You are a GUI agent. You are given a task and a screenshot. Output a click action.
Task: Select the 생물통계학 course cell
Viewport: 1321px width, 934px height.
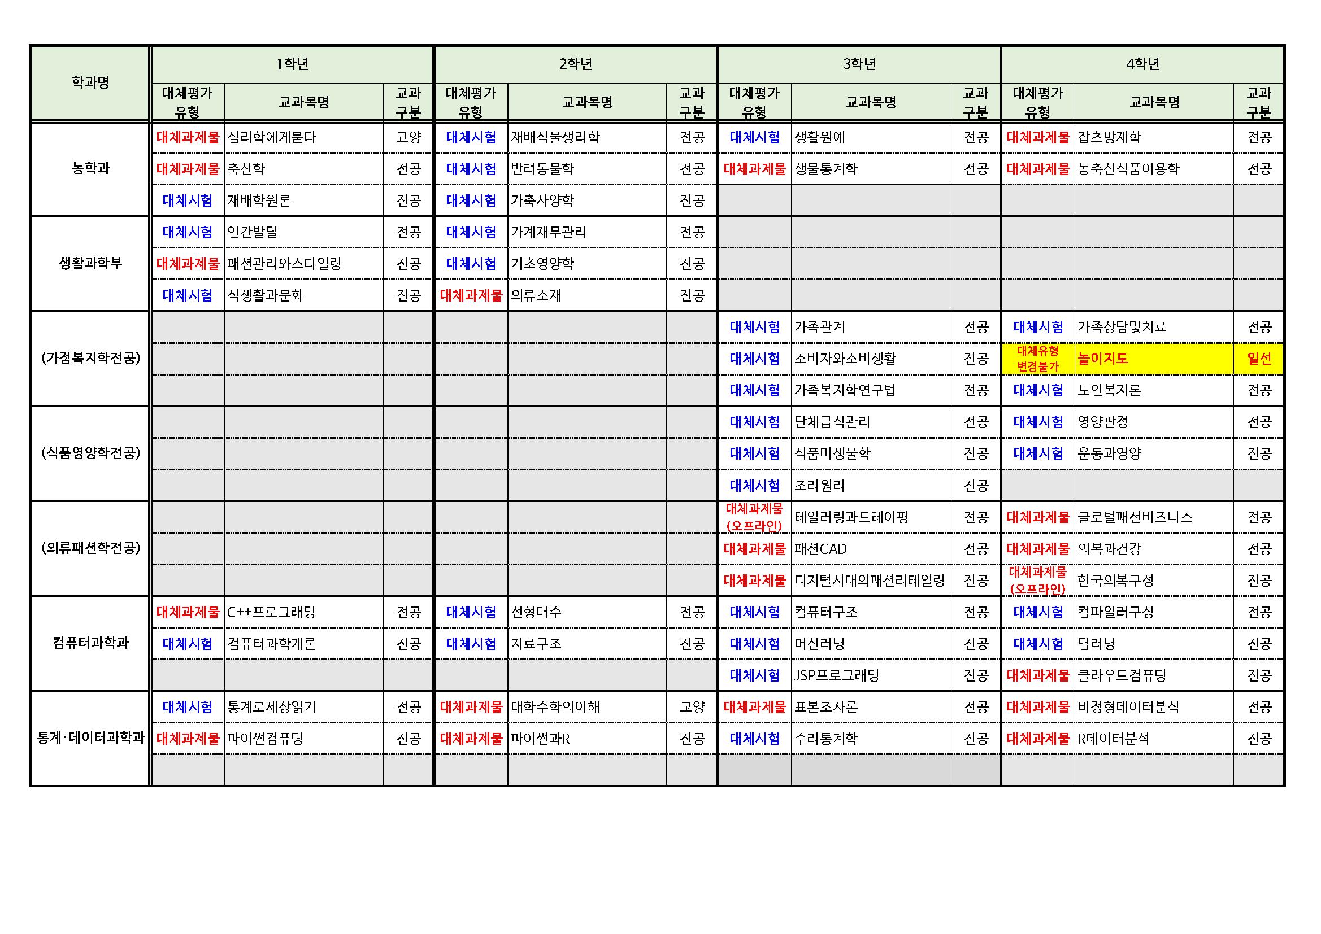(871, 168)
